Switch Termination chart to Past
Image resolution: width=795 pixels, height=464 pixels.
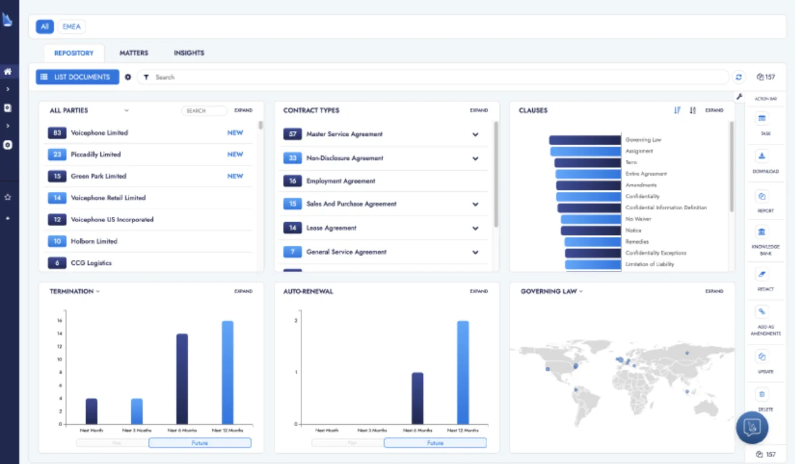click(112, 443)
